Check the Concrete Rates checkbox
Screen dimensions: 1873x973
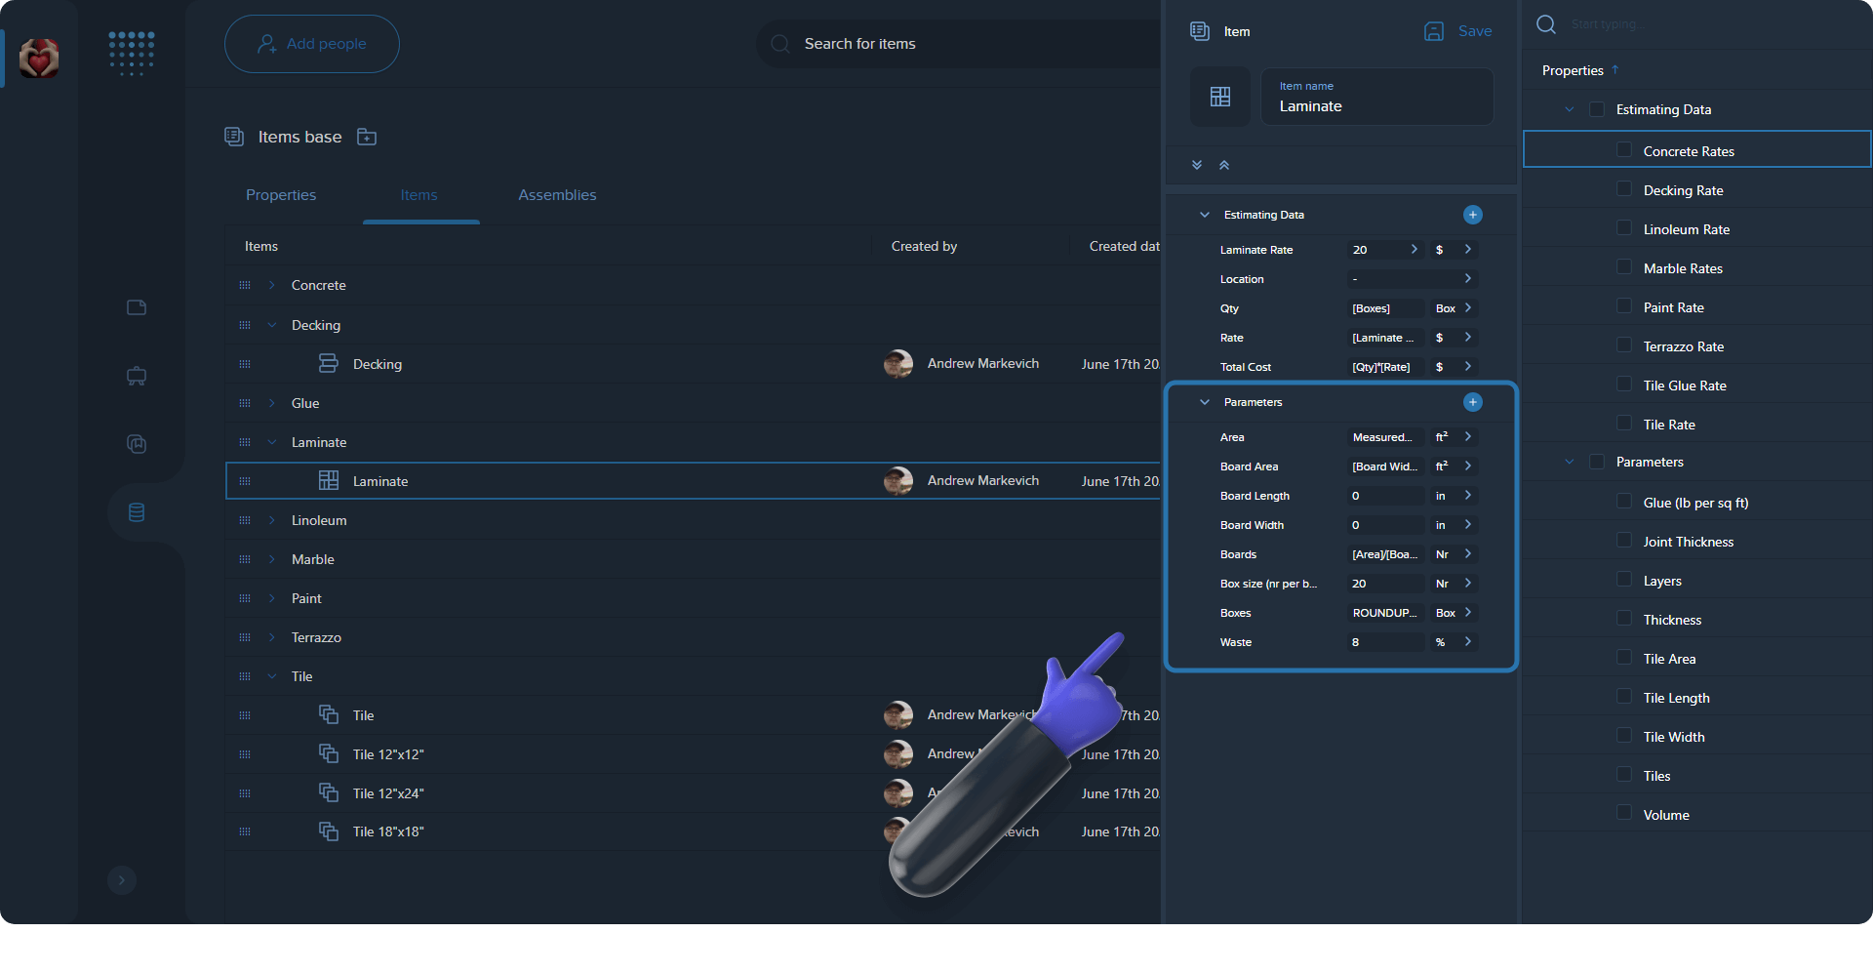(x=1624, y=149)
